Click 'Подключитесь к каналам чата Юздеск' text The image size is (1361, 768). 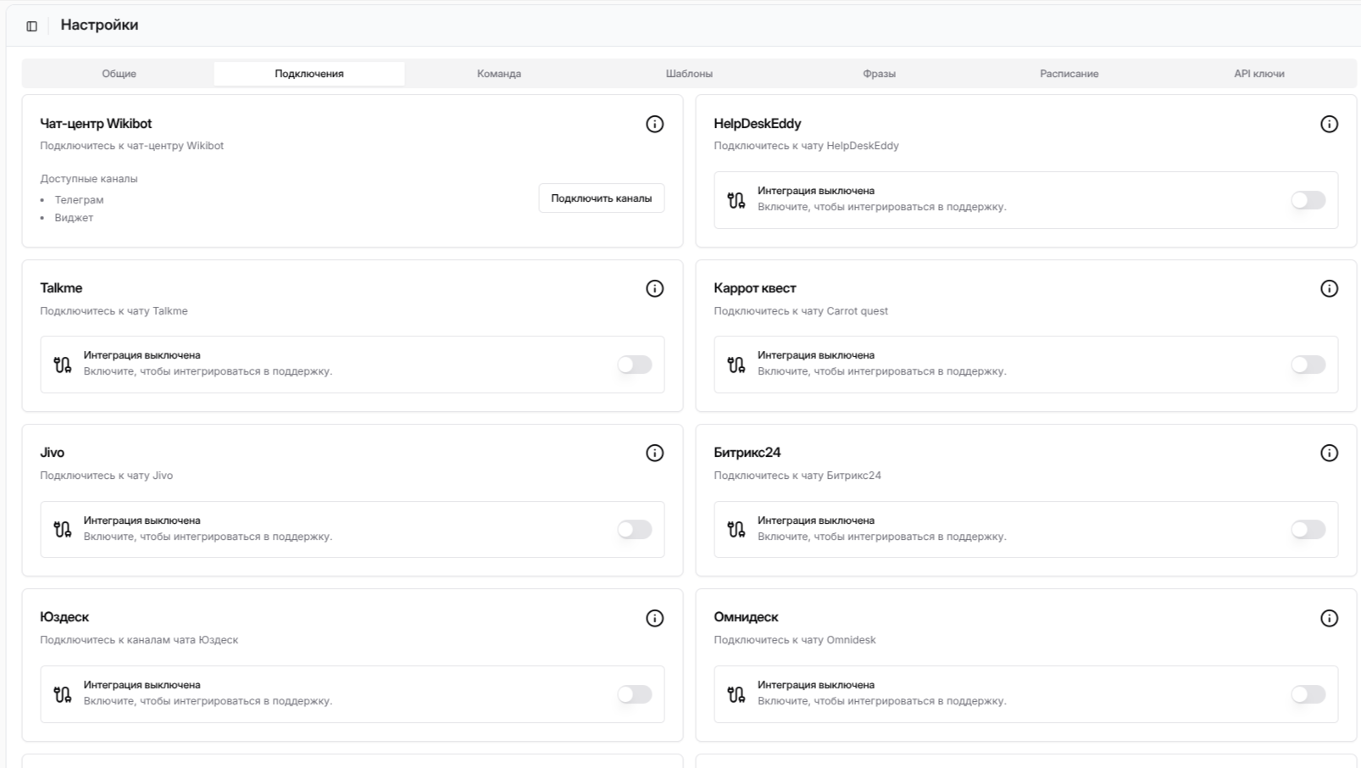click(139, 640)
